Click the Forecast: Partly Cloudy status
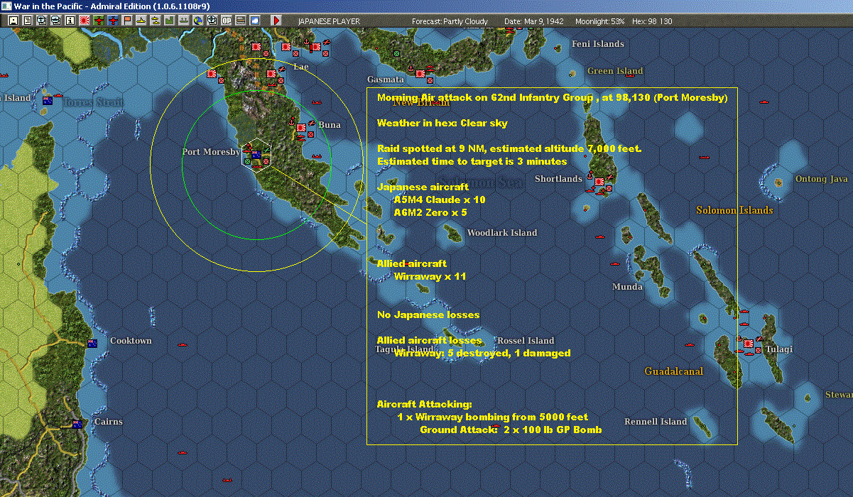853x497 pixels. [x=450, y=21]
